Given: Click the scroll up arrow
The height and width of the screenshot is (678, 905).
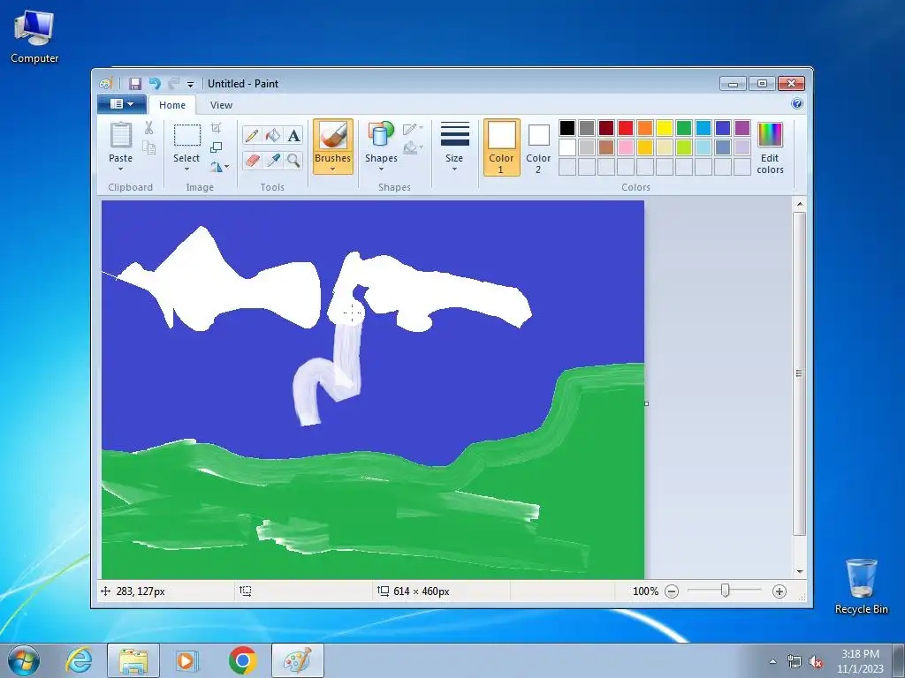Looking at the screenshot, I should 799,204.
